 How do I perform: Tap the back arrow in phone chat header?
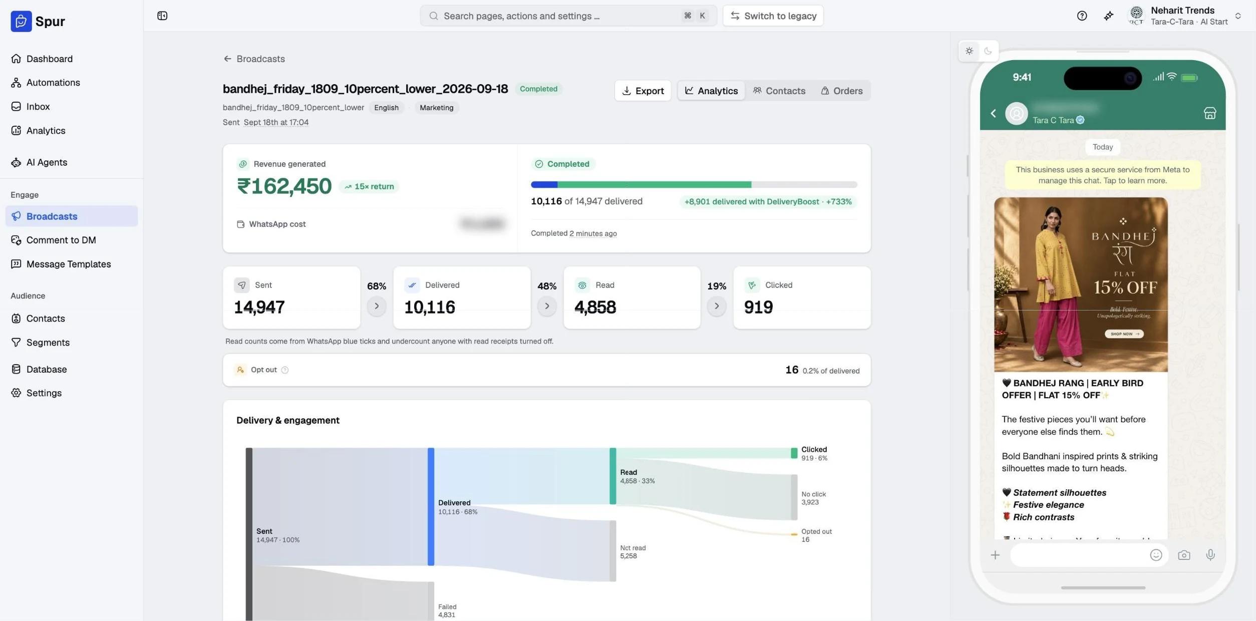click(x=994, y=113)
